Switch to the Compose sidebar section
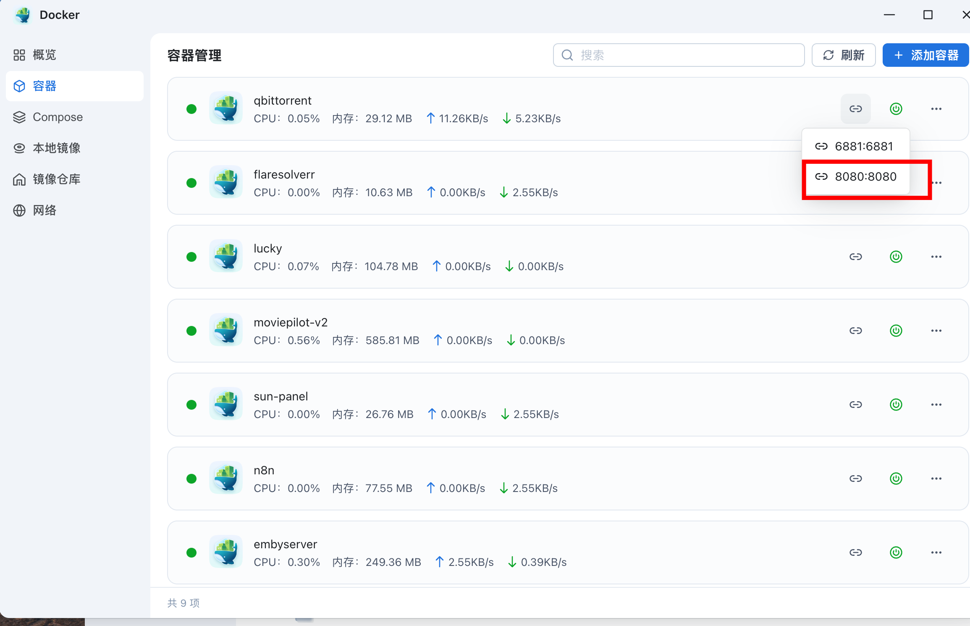 click(x=58, y=117)
